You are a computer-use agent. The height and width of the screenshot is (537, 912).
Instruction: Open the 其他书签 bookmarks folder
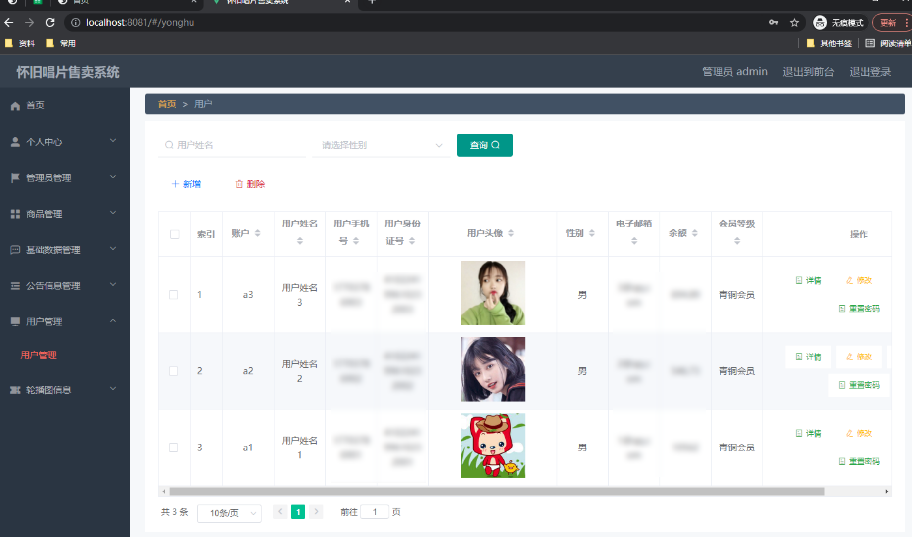pos(829,44)
